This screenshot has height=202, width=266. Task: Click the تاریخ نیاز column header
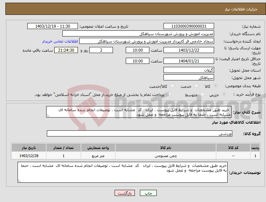[x=29, y=148]
